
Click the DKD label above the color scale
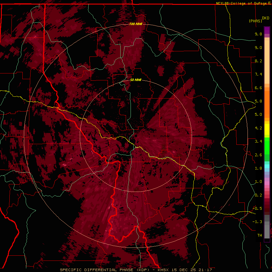(x=266, y=18)
